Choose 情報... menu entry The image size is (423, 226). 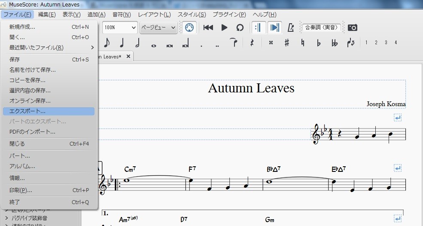[49, 178]
